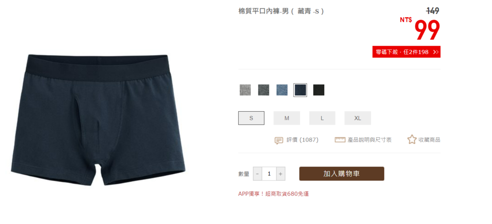This screenshot has width=492, height=224.
Task: Click the quantity input field
Action: [x=269, y=174]
